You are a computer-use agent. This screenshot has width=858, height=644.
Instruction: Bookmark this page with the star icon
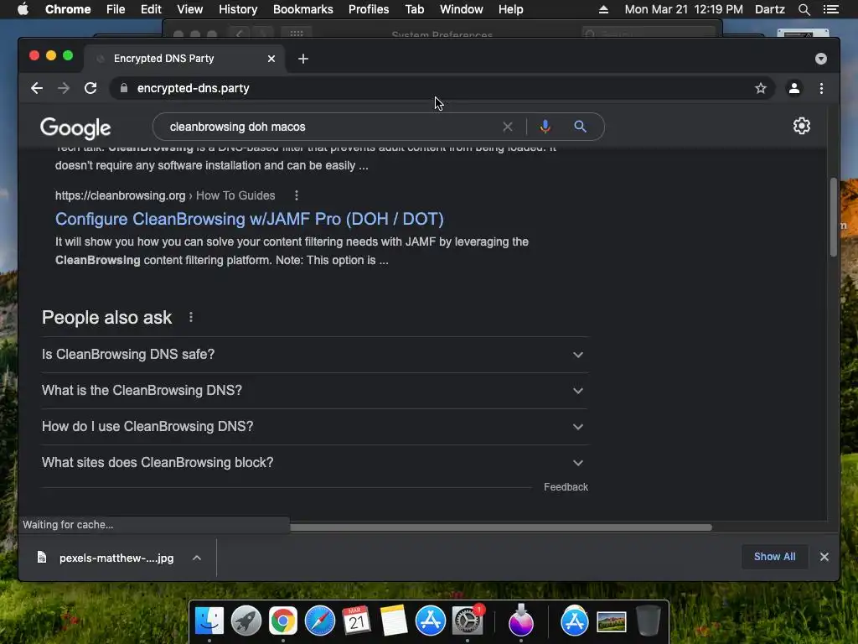761,88
